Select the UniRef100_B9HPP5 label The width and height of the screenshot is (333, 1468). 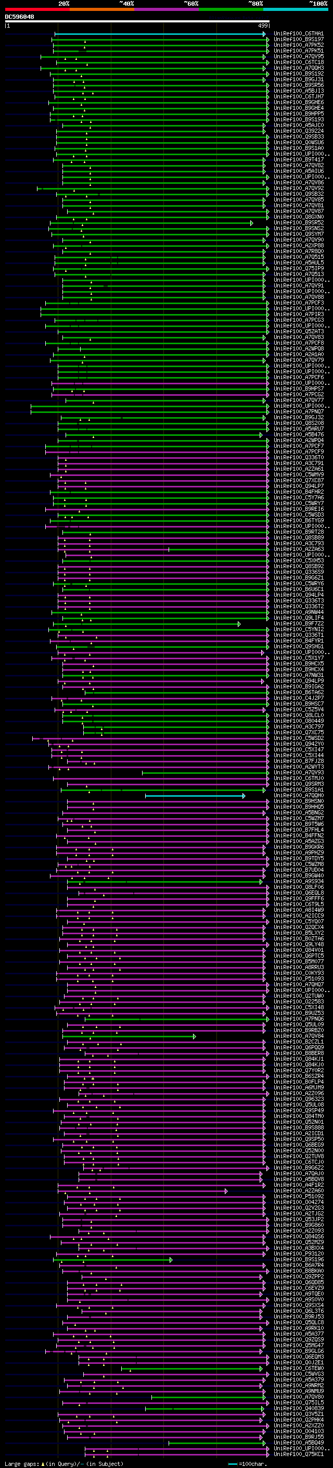tap(298, 114)
